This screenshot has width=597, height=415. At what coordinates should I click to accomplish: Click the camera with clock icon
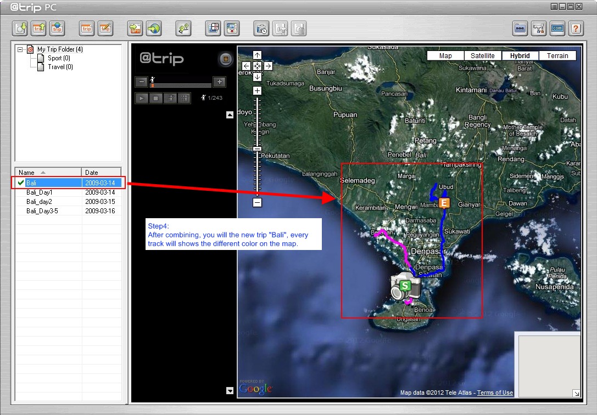pos(261,29)
